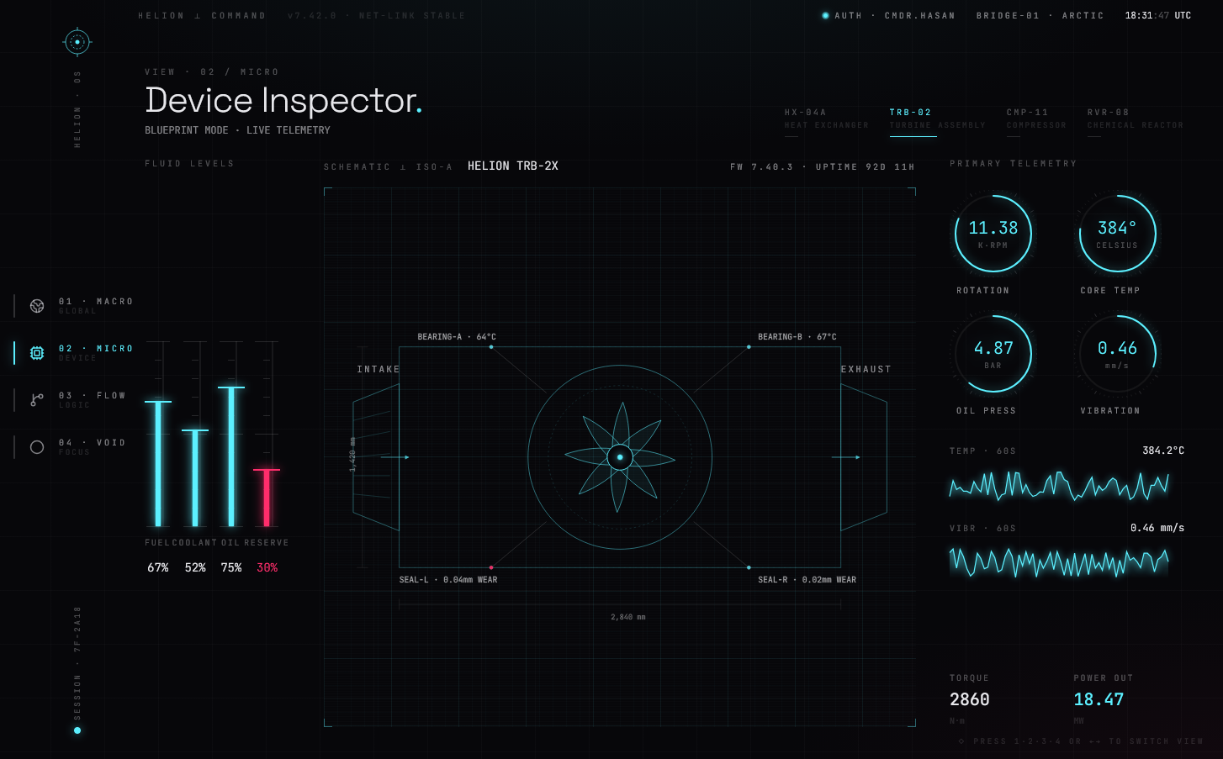Click the SEAL-L 0.04mm WEAR label

[448, 580]
